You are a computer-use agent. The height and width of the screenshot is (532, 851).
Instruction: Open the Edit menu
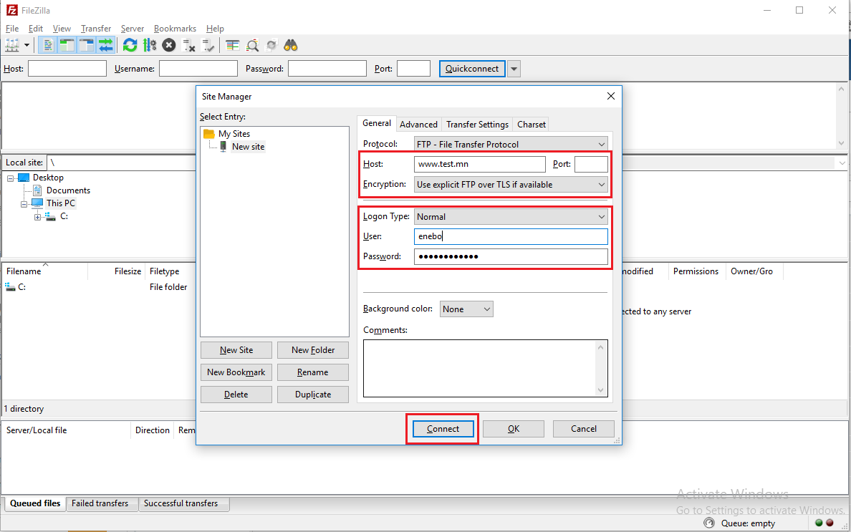[x=36, y=29]
